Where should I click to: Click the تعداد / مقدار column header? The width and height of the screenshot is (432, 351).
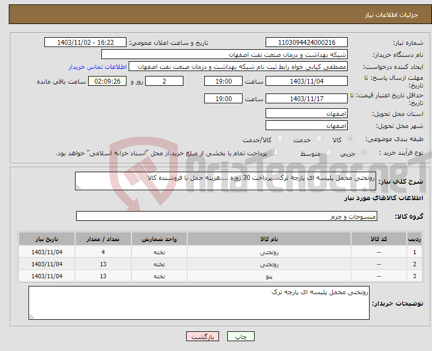coord(103,239)
